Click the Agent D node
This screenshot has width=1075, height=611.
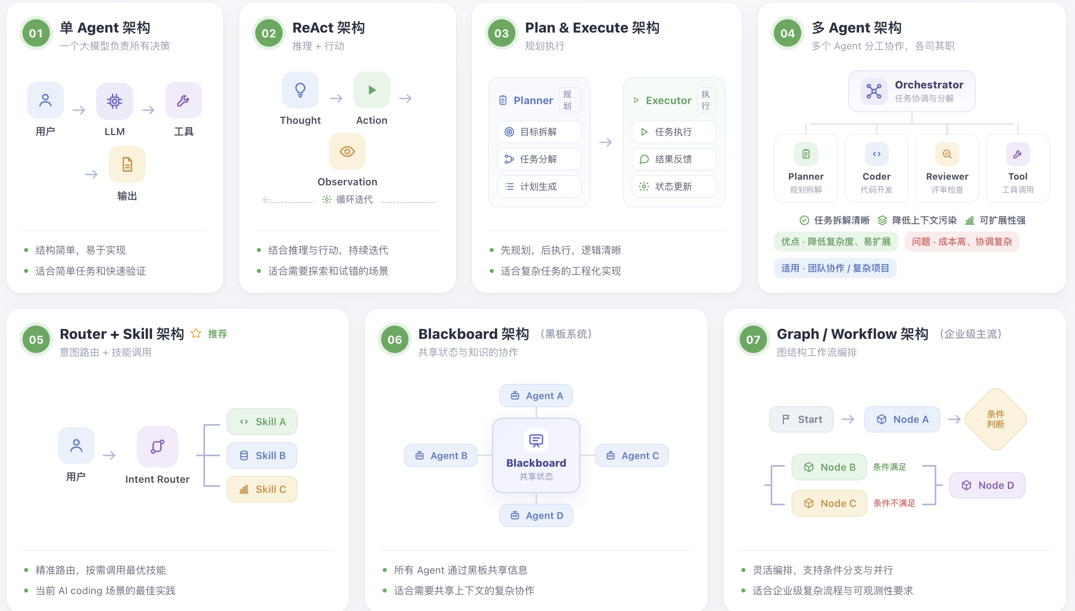[536, 515]
